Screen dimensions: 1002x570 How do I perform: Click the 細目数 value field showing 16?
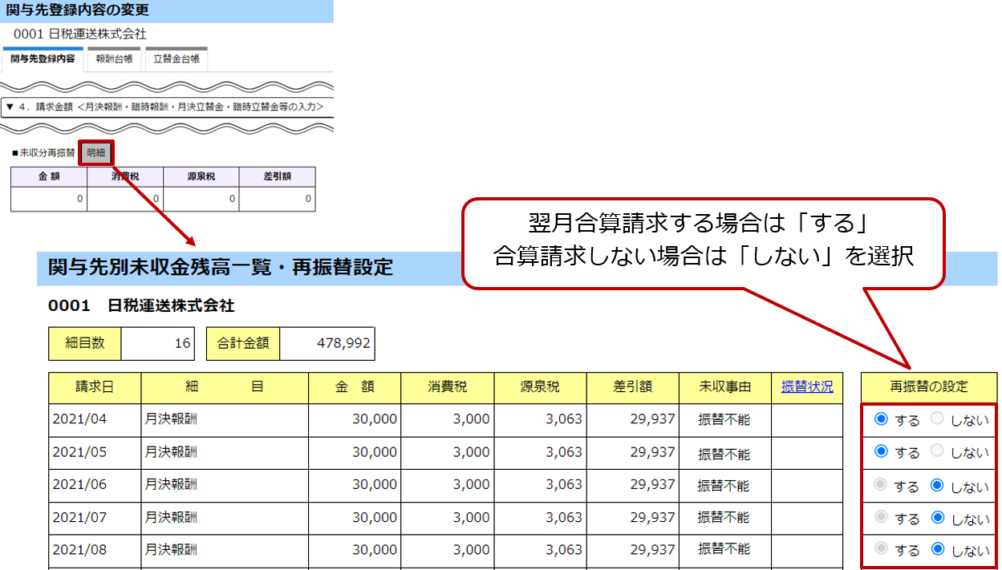tap(159, 343)
